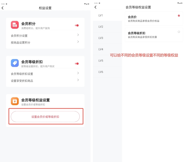
Task: Tap the wifi status icon in left status bar
Action: [85, 4]
